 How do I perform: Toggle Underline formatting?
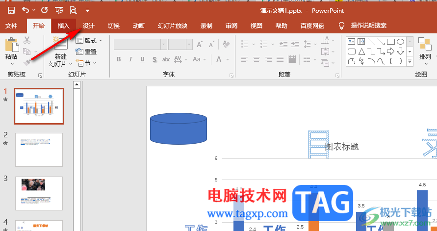[142, 59]
